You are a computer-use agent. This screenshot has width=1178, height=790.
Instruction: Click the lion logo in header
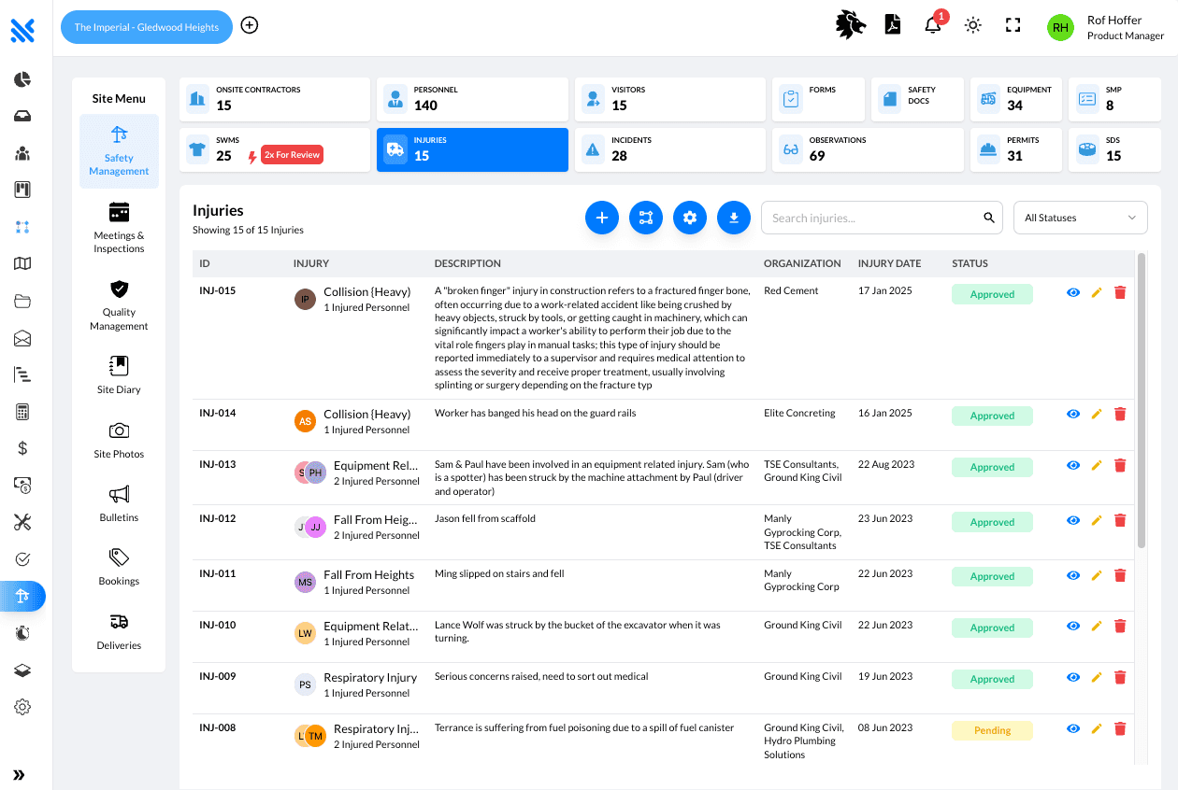pyautogui.click(x=851, y=25)
